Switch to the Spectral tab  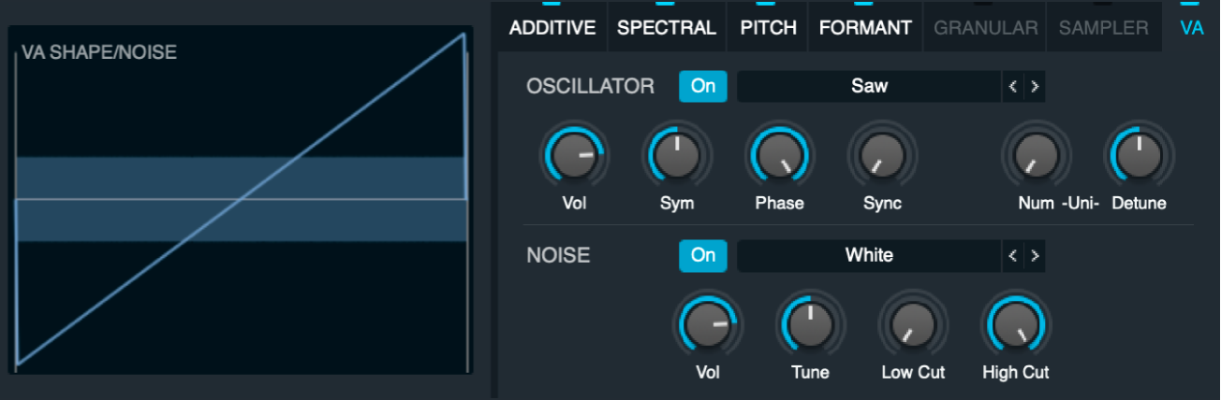coord(667,28)
